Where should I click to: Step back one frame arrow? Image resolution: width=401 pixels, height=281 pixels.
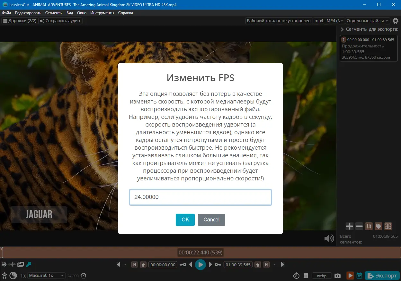point(191,265)
